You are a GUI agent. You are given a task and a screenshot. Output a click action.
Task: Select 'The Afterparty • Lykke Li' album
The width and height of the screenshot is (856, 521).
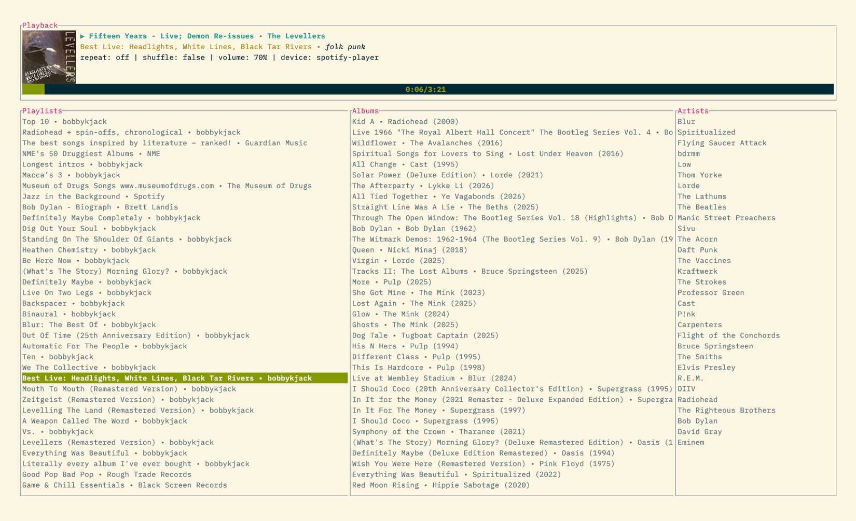click(423, 186)
